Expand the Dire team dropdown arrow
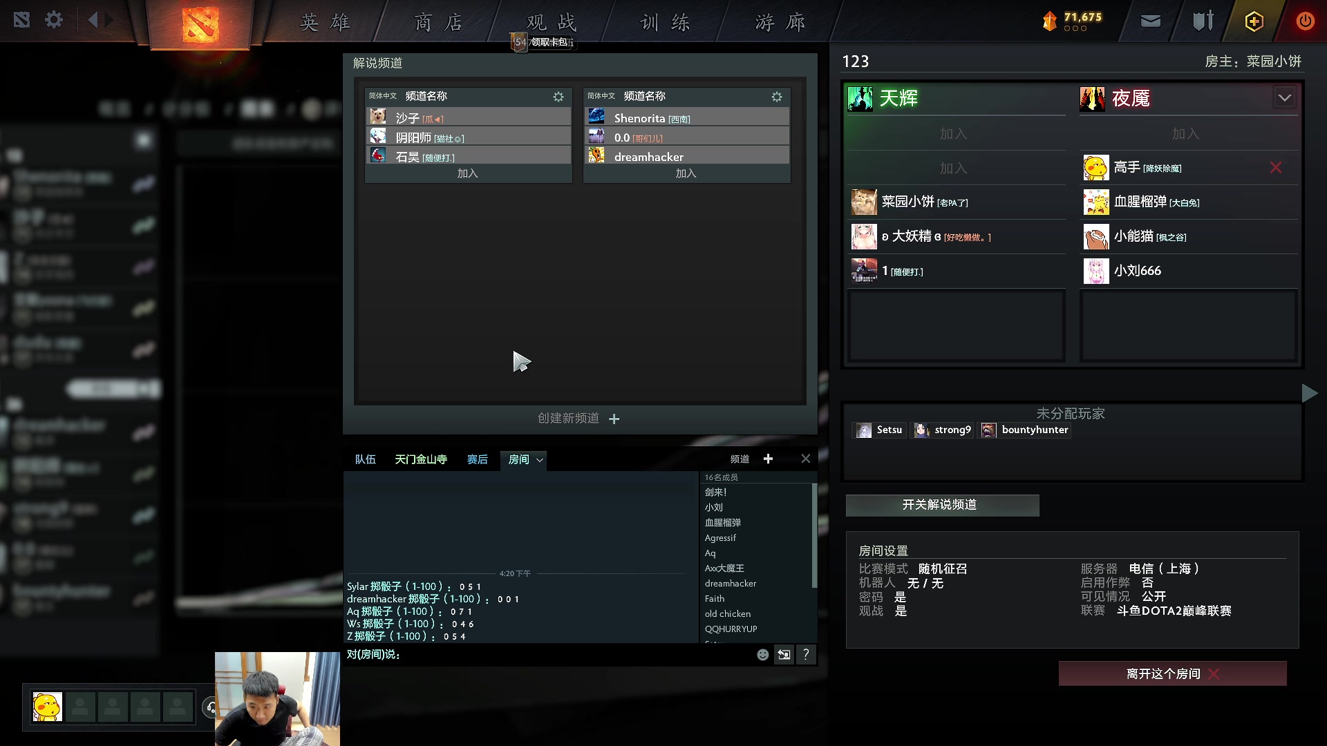 tap(1284, 98)
